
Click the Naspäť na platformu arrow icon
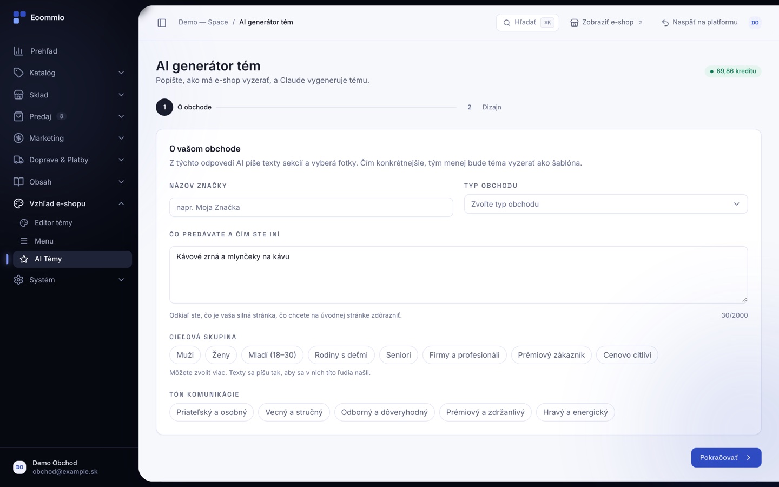665,23
